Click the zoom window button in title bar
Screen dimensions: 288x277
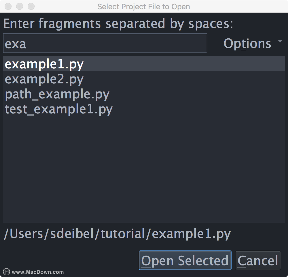click(31, 6)
